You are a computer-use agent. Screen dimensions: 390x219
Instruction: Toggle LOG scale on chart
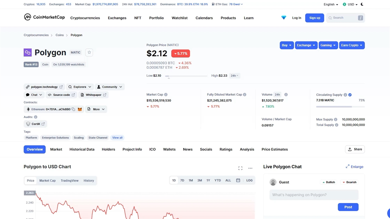click(249, 180)
